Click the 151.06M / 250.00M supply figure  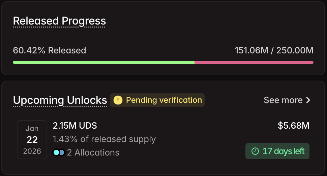(274, 50)
